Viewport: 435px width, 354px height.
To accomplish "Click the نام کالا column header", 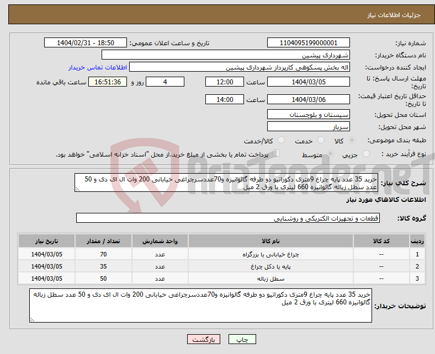I will click(x=270, y=241).
